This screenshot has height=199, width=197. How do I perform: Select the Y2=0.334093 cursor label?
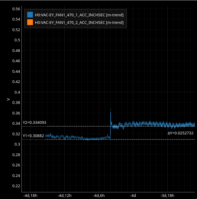34,123
